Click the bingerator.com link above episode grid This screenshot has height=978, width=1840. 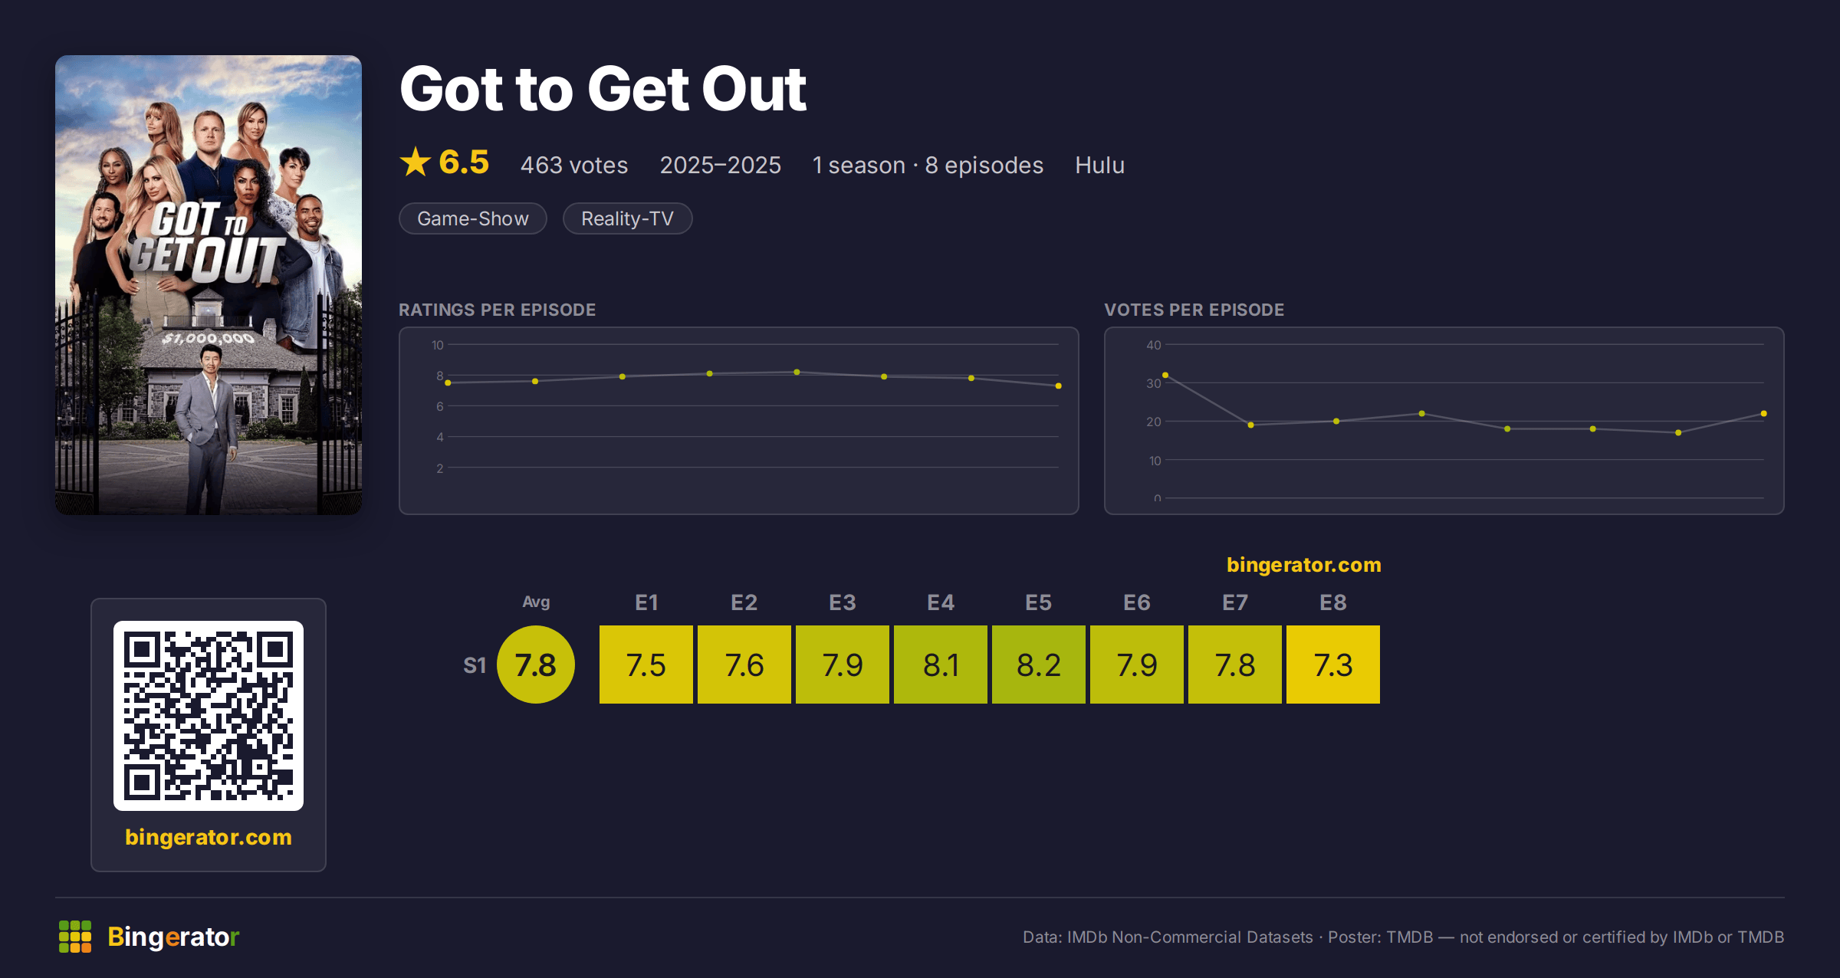click(1303, 565)
